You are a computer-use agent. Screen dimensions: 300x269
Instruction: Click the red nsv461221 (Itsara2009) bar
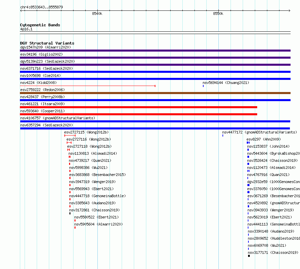coord(139,107)
